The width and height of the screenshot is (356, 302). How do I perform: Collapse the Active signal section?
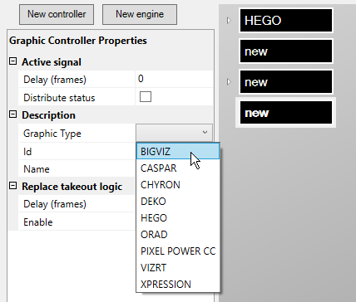coord(12,61)
